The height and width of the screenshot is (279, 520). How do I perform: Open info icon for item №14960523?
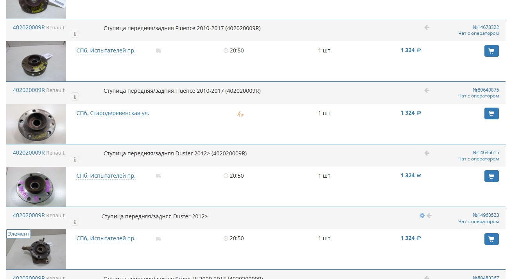[75, 222]
